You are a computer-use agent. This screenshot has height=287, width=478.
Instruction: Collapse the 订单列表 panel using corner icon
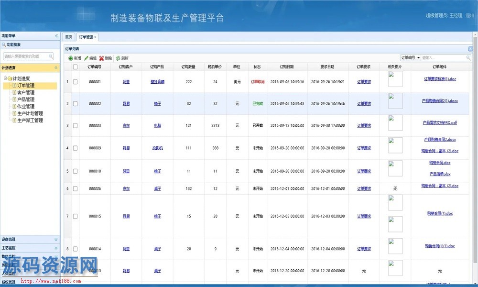(x=470, y=49)
